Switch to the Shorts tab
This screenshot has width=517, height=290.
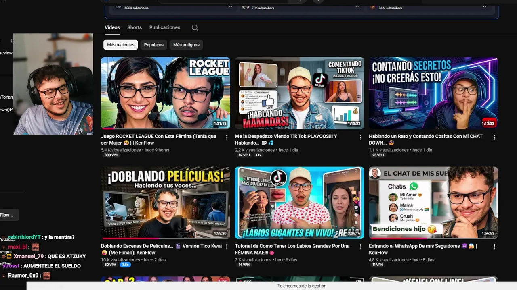[135, 27]
